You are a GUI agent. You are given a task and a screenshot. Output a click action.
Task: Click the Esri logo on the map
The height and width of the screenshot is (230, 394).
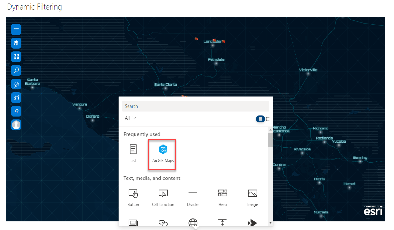click(373, 210)
